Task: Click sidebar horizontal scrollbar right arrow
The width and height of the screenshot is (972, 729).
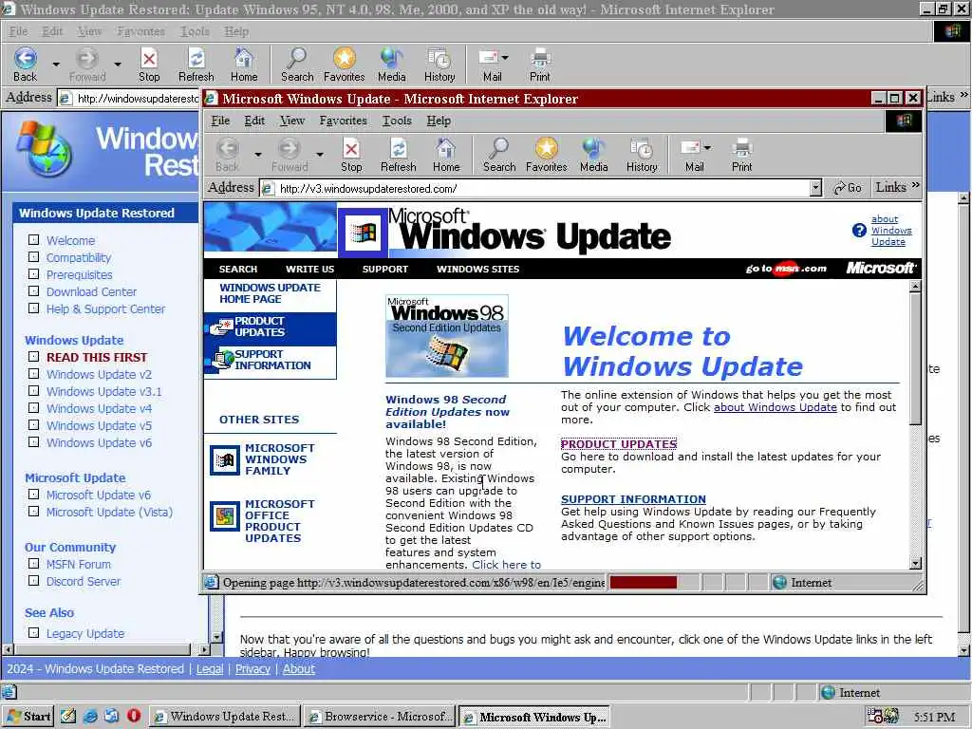Action: [205, 649]
